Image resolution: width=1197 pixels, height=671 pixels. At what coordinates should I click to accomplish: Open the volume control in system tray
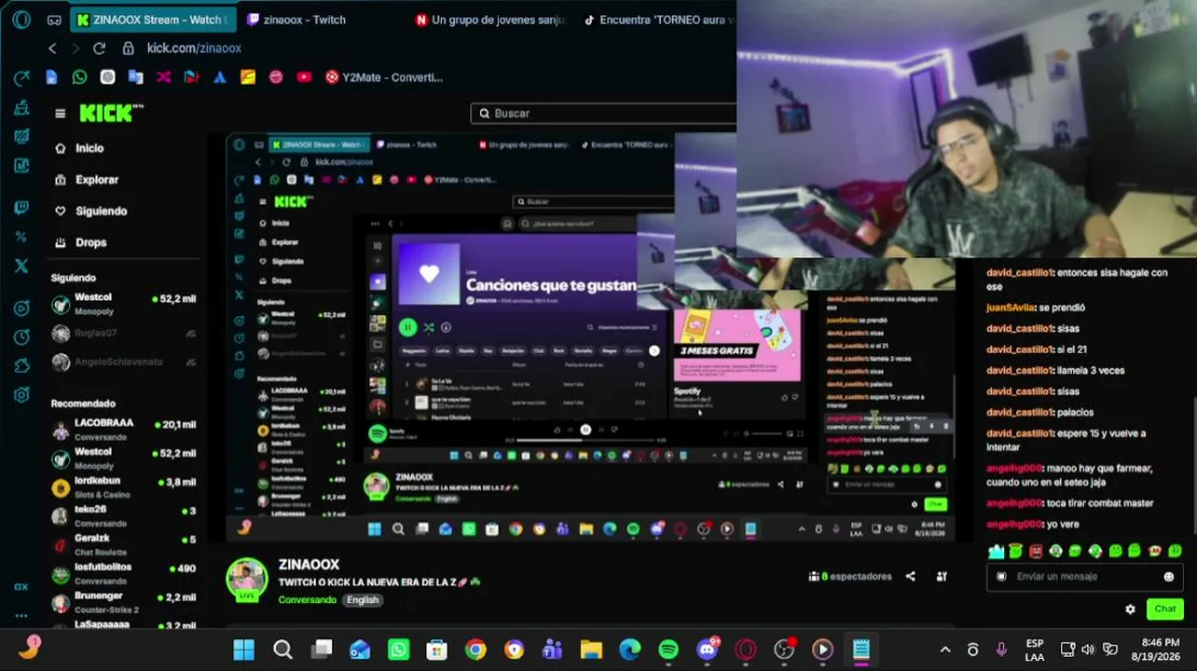1088,650
